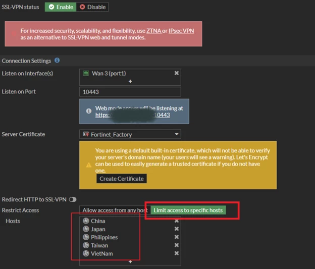315x269 pixels.
Task: Show Connection Settings info tooltip icon
Action: coord(57,60)
